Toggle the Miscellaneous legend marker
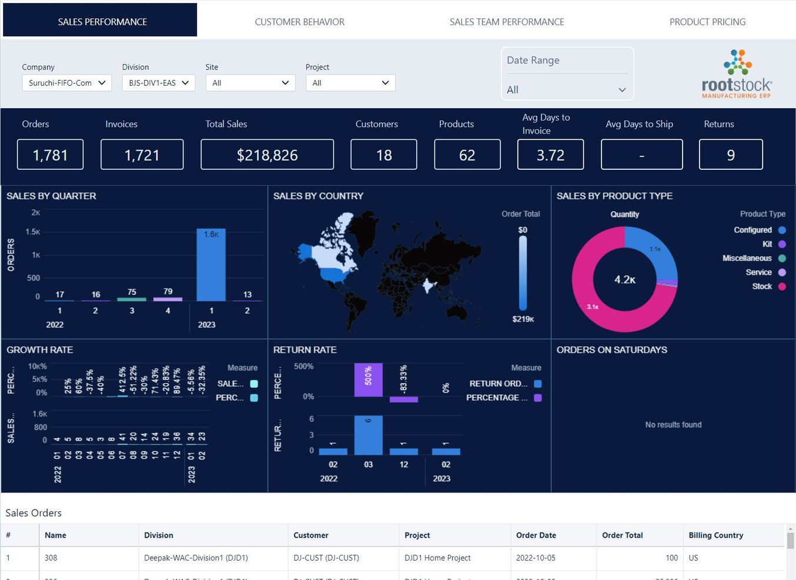The height and width of the screenshot is (580, 796). tap(782, 259)
